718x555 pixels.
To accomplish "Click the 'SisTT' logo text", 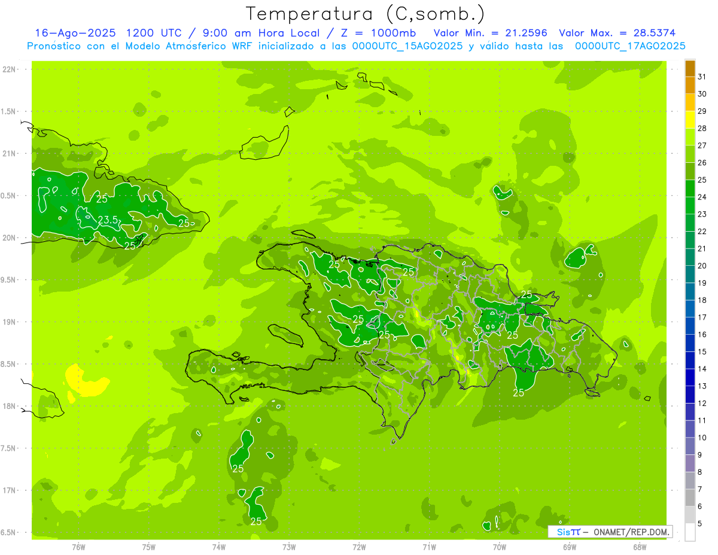I will (568, 532).
